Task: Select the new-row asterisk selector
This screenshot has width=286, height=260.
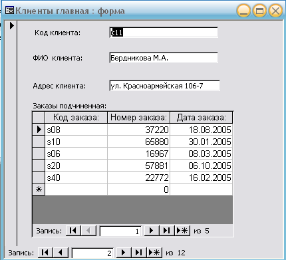Action: (39, 190)
